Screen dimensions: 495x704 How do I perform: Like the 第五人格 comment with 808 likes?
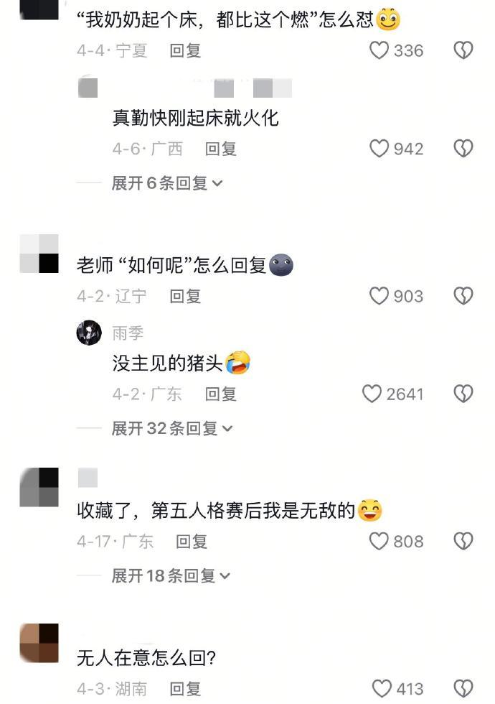pos(379,541)
